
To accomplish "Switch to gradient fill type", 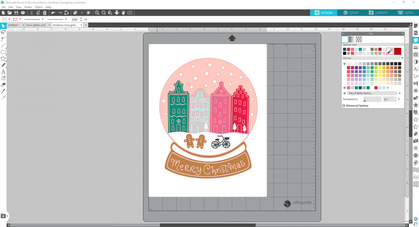I will coord(352,39).
